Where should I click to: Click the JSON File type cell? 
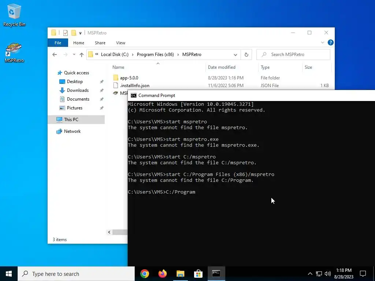point(270,86)
